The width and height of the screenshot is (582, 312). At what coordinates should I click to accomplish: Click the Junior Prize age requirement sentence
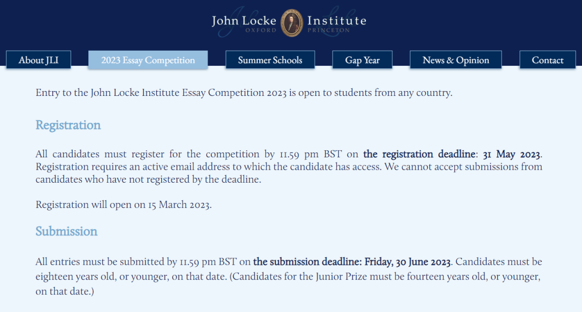click(288, 284)
